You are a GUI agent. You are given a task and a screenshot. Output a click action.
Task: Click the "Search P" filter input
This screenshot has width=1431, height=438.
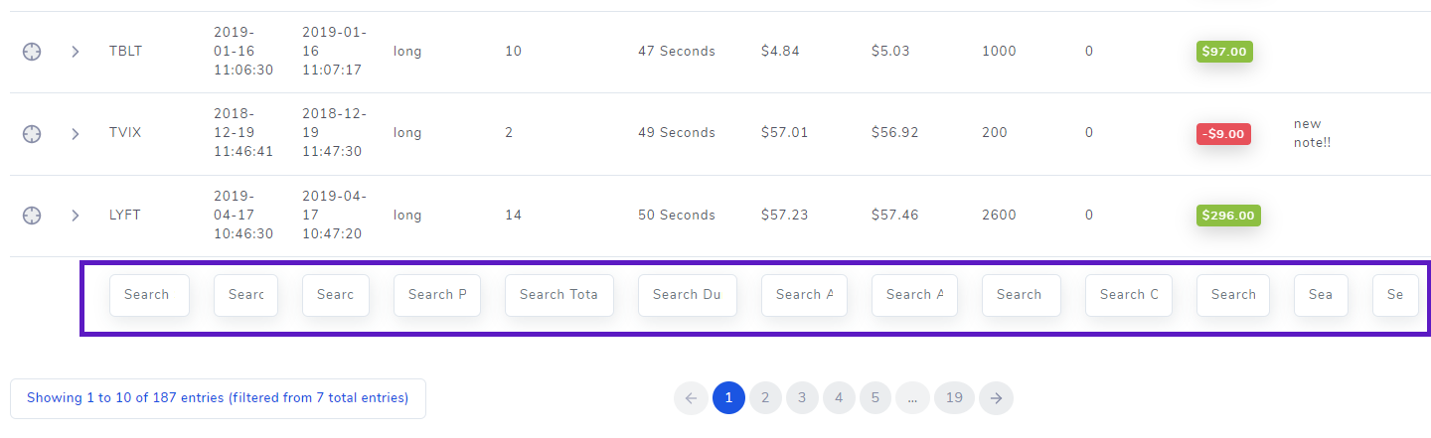click(437, 295)
